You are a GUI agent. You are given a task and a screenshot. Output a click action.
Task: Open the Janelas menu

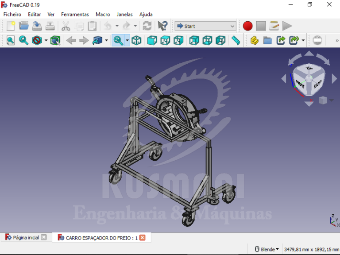pos(125,14)
